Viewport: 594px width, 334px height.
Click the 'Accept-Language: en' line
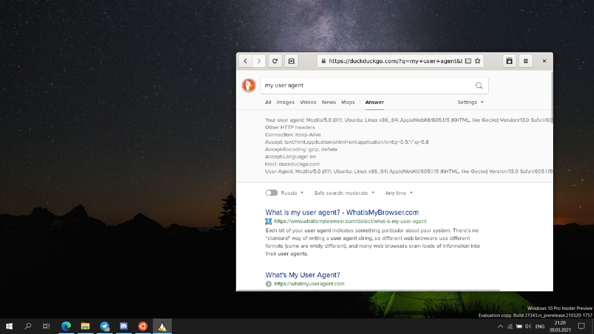coord(291,157)
